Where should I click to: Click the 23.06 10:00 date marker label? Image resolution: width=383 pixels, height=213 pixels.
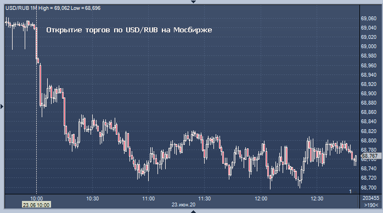pos(36,205)
